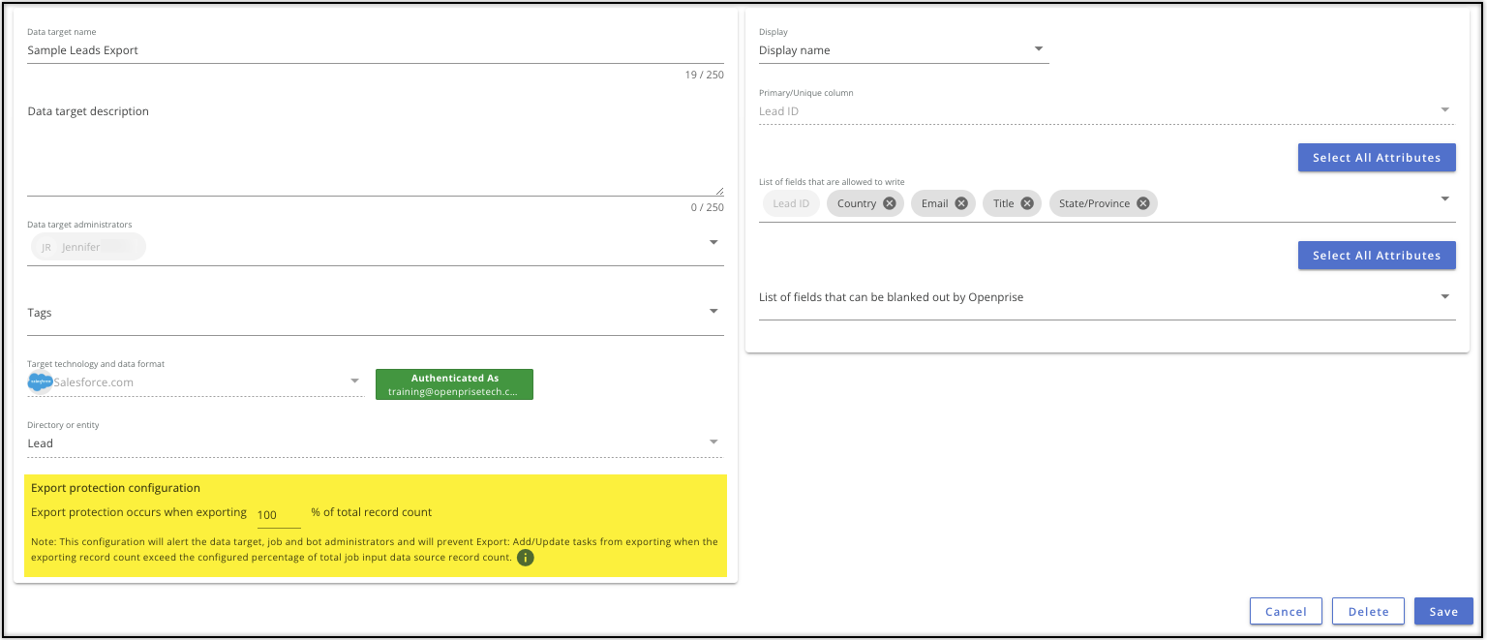Image resolution: width=1487 pixels, height=640 pixels.
Task: Click the export protection info icon
Action: pyautogui.click(x=526, y=558)
